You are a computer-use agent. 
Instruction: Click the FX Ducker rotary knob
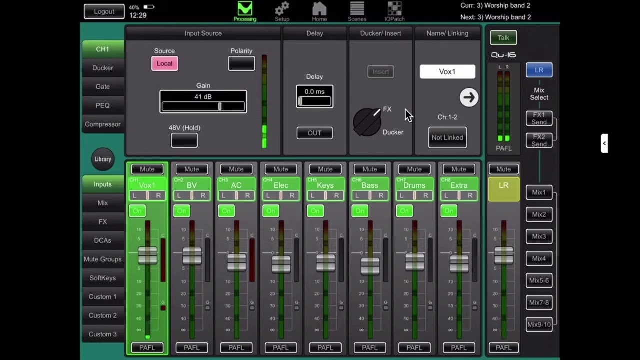[x=367, y=122]
